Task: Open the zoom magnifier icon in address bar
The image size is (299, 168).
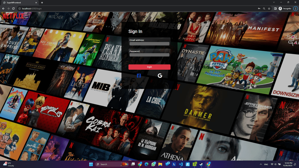Action: click(x=264, y=8)
